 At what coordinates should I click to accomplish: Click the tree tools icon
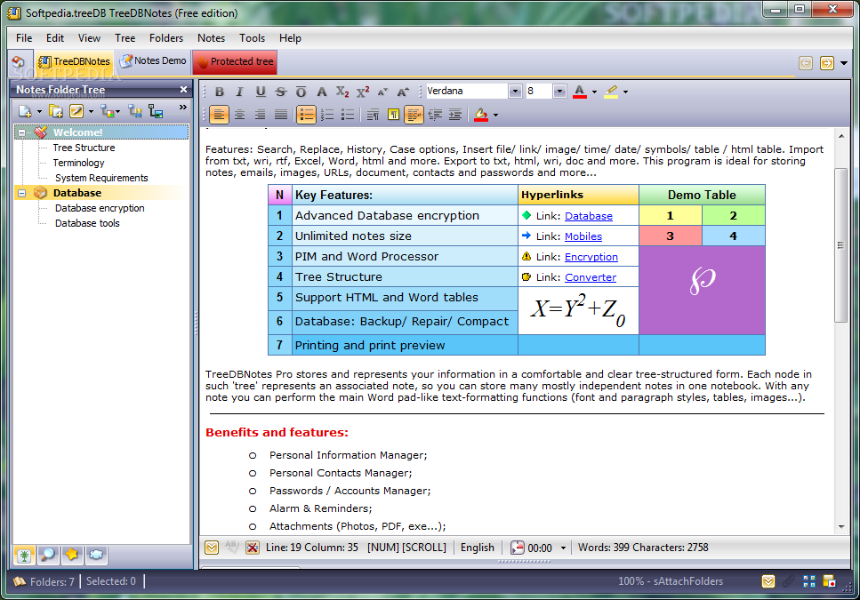tap(135, 112)
